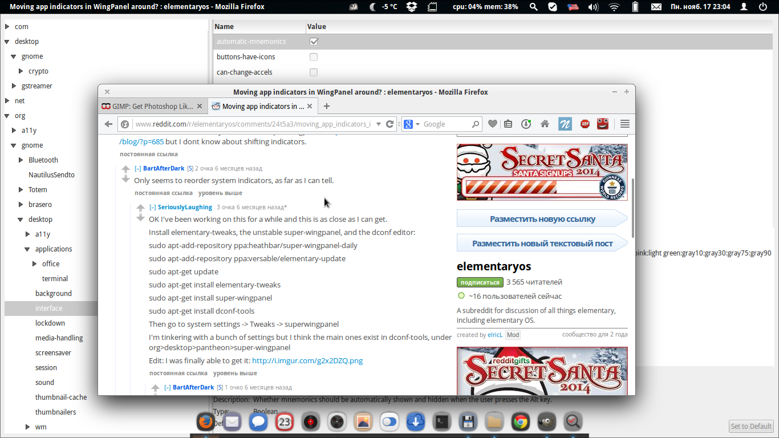Screen dimensions: 779x438
Task: Open the magnifier search app in dock
Action: click(573, 422)
